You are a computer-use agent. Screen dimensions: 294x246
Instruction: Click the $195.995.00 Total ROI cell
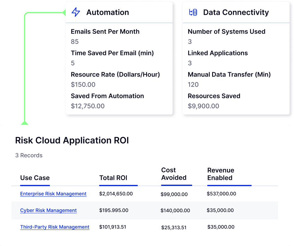[113, 210]
